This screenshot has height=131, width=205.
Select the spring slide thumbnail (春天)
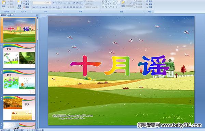[19, 56]
